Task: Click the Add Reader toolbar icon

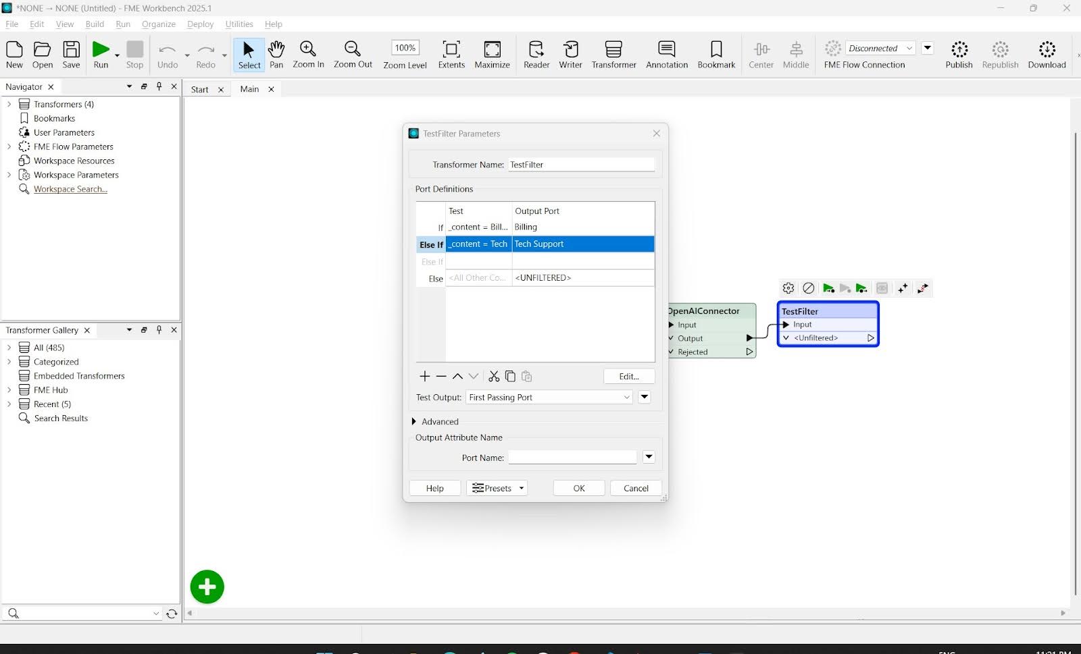Action: click(536, 54)
